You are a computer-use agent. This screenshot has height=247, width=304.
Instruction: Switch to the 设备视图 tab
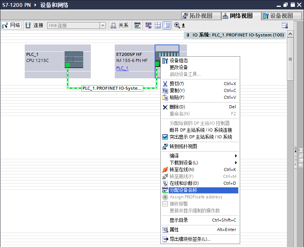pyautogui.click(x=282, y=16)
